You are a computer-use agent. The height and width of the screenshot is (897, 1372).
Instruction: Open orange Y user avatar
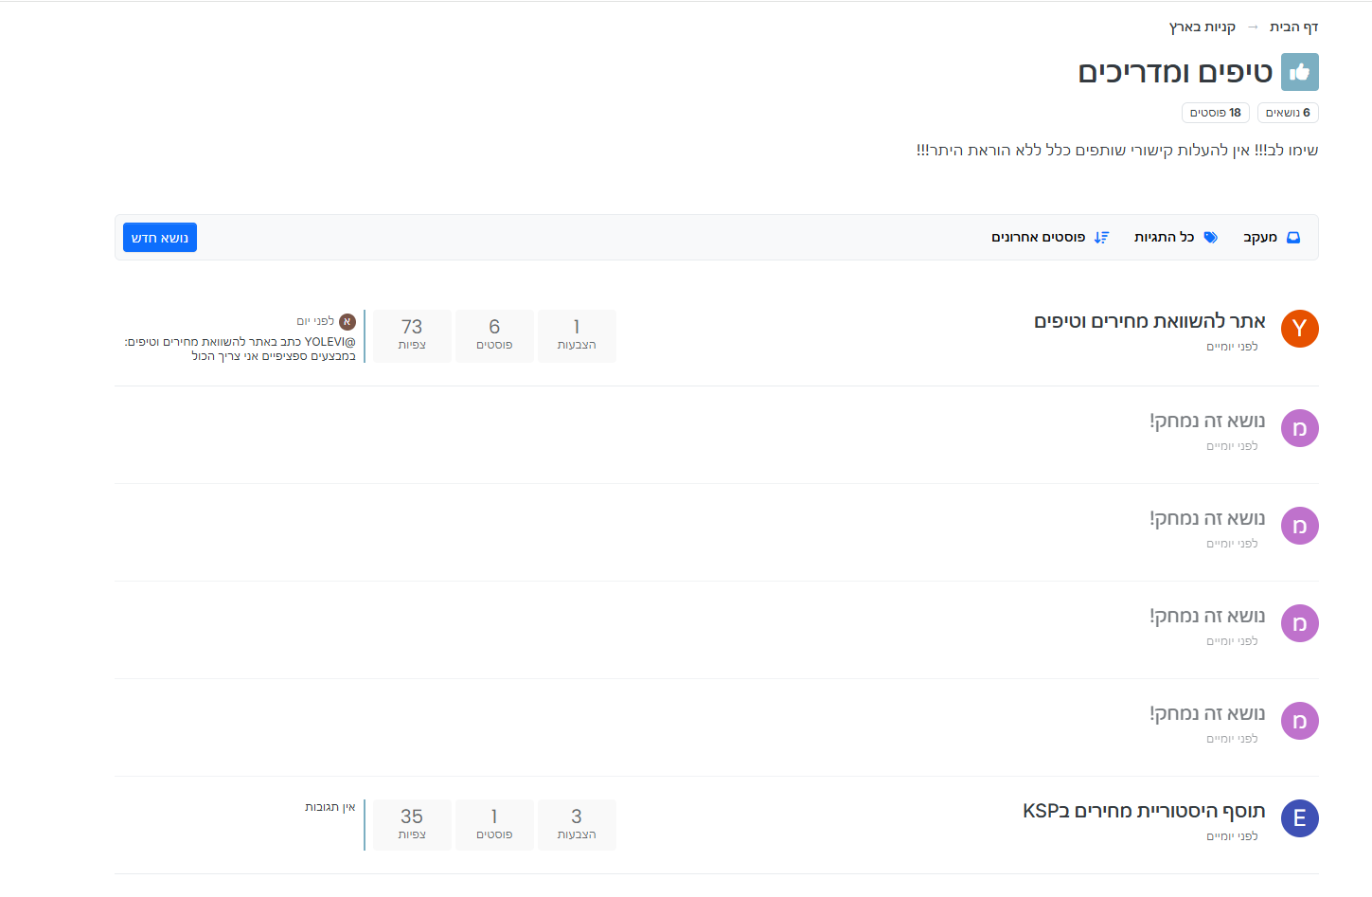pos(1299,329)
